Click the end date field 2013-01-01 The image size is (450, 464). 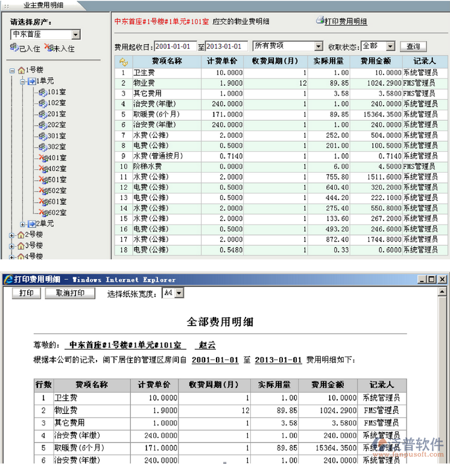[226, 46]
